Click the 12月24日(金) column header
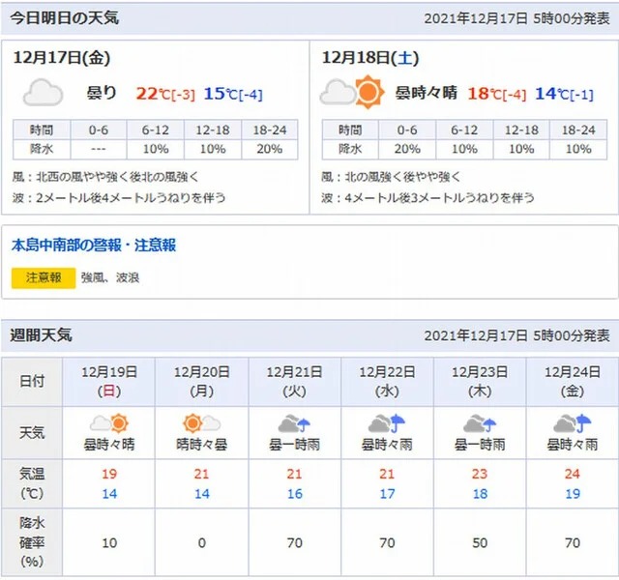The height and width of the screenshot is (580, 619). pyautogui.click(x=573, y=382)
